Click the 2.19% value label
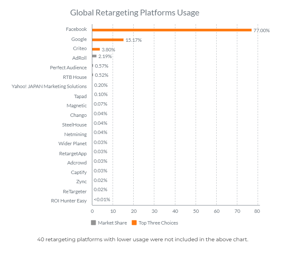The image size is (289, 260). click(105, 56)
